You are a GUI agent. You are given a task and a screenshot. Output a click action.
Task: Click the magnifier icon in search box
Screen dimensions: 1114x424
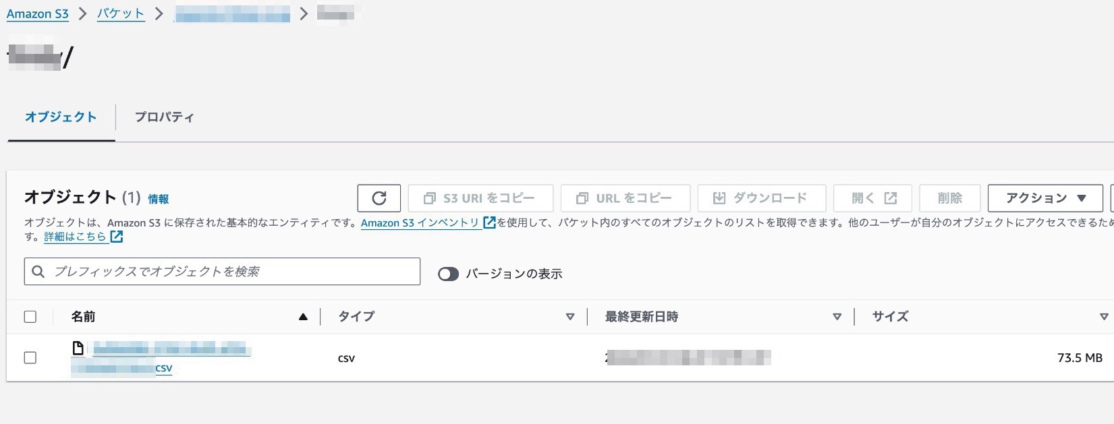(38, 272)
